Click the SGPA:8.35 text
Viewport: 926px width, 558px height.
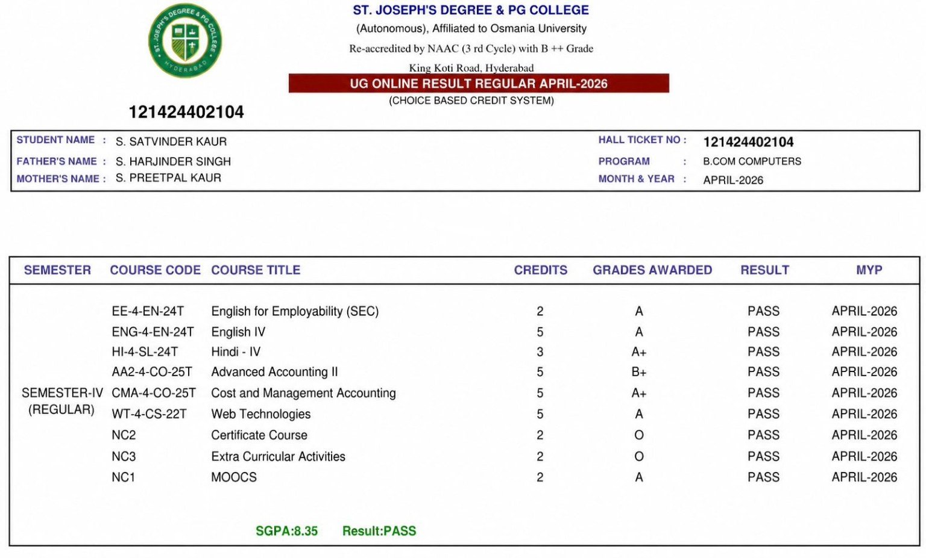pos(286,531)
